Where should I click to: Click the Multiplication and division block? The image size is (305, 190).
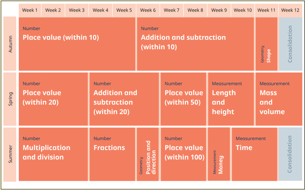(53, 154)
